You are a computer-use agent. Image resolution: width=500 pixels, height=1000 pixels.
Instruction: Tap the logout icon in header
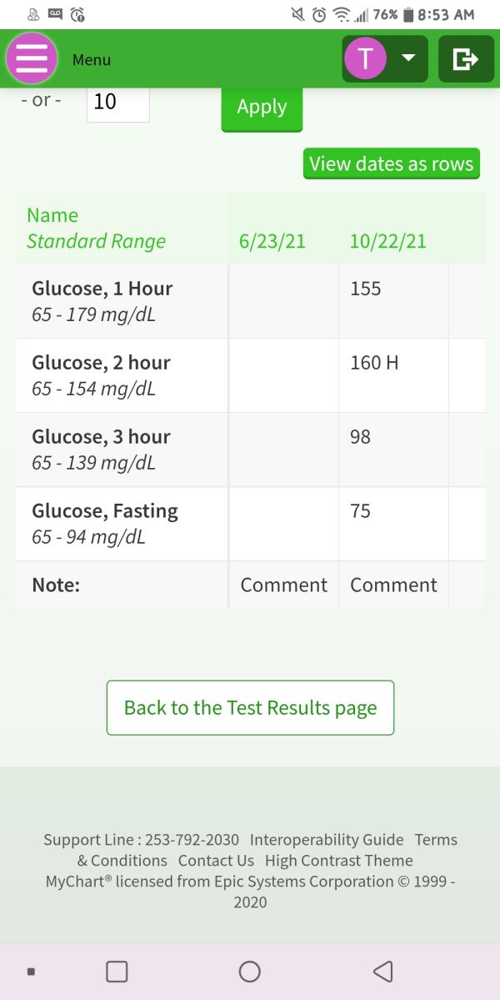[466, 59]
